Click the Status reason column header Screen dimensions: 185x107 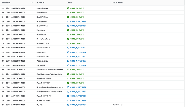coord(118,2)
